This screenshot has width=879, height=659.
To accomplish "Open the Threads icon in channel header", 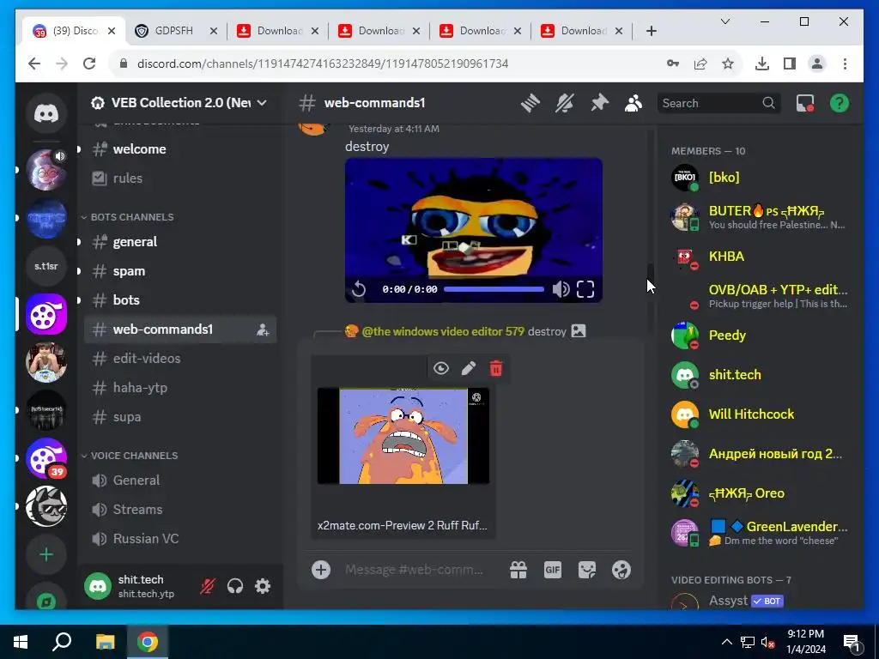I will click(530, 103).
